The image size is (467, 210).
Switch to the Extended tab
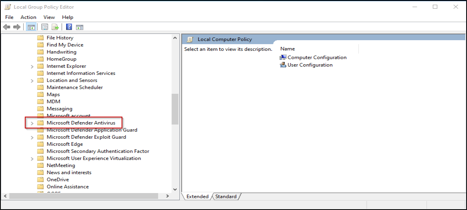point(197,196)
